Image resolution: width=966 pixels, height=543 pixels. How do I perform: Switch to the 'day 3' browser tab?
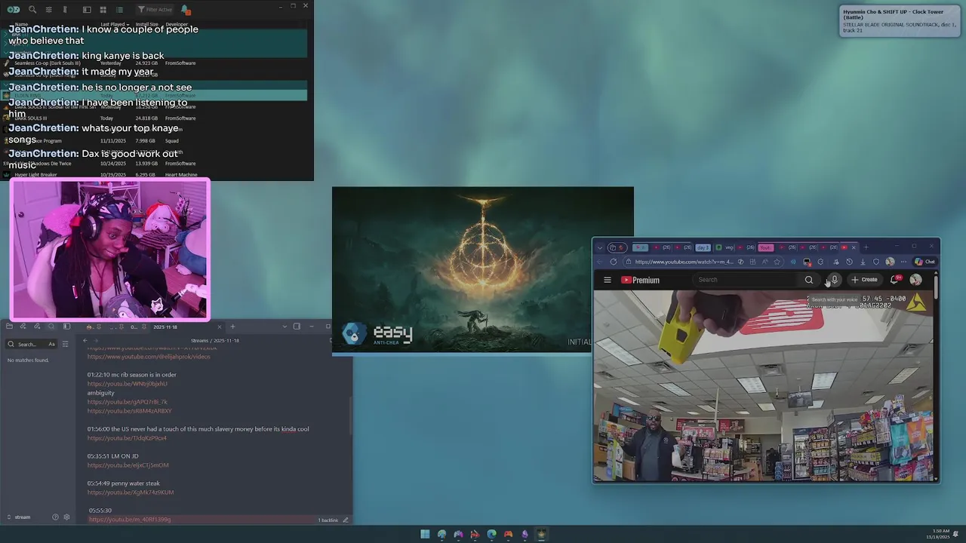(703, 247)
